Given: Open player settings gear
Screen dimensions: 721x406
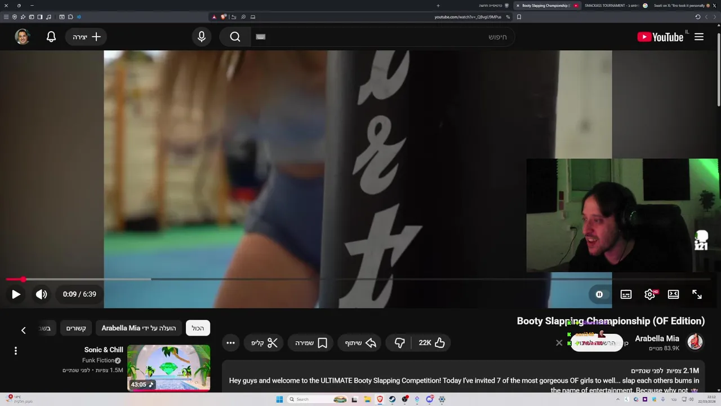Looking at the screenshot, I should (649, 294).
